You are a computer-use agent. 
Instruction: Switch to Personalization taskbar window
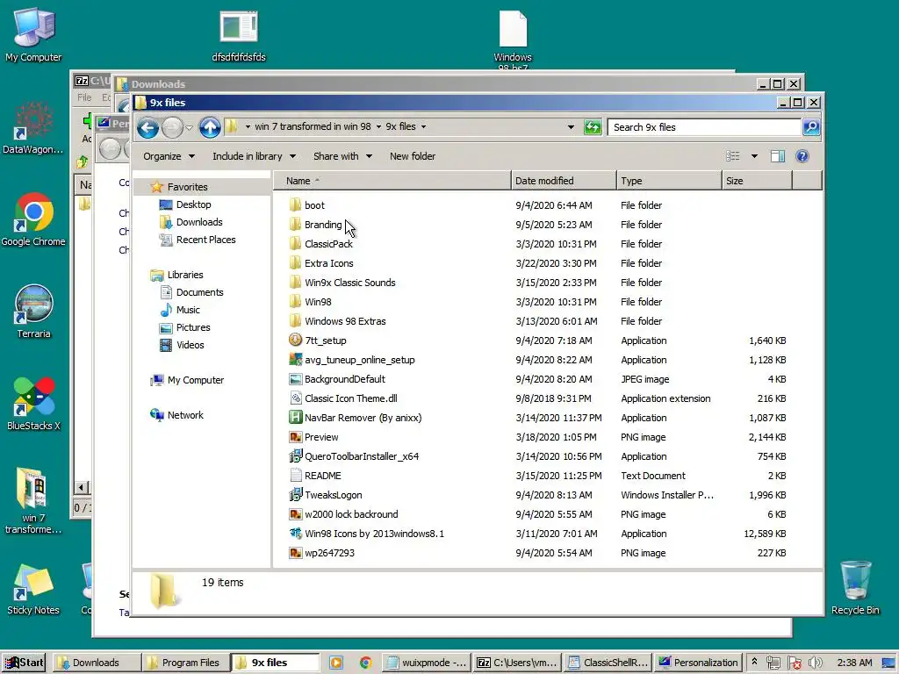coord(697,663)
